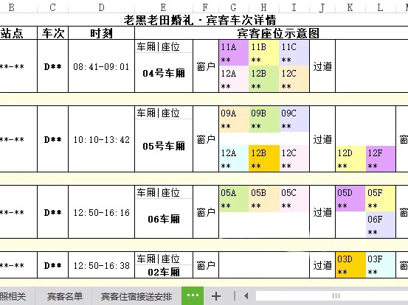Select the orange seat cell 03D
This screenshot has height=305, width=408.
[350, 265]
